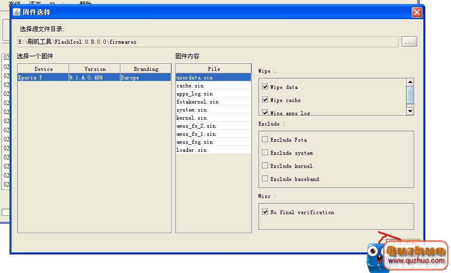
Task: Uncheck the Wipe cache checkbox
Action: pyautogui.click(x=265, y=100)
